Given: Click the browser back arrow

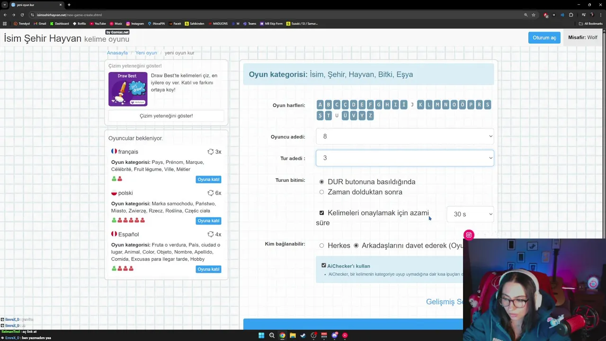Looking at the screenshot, I should (x=5, y=15).
